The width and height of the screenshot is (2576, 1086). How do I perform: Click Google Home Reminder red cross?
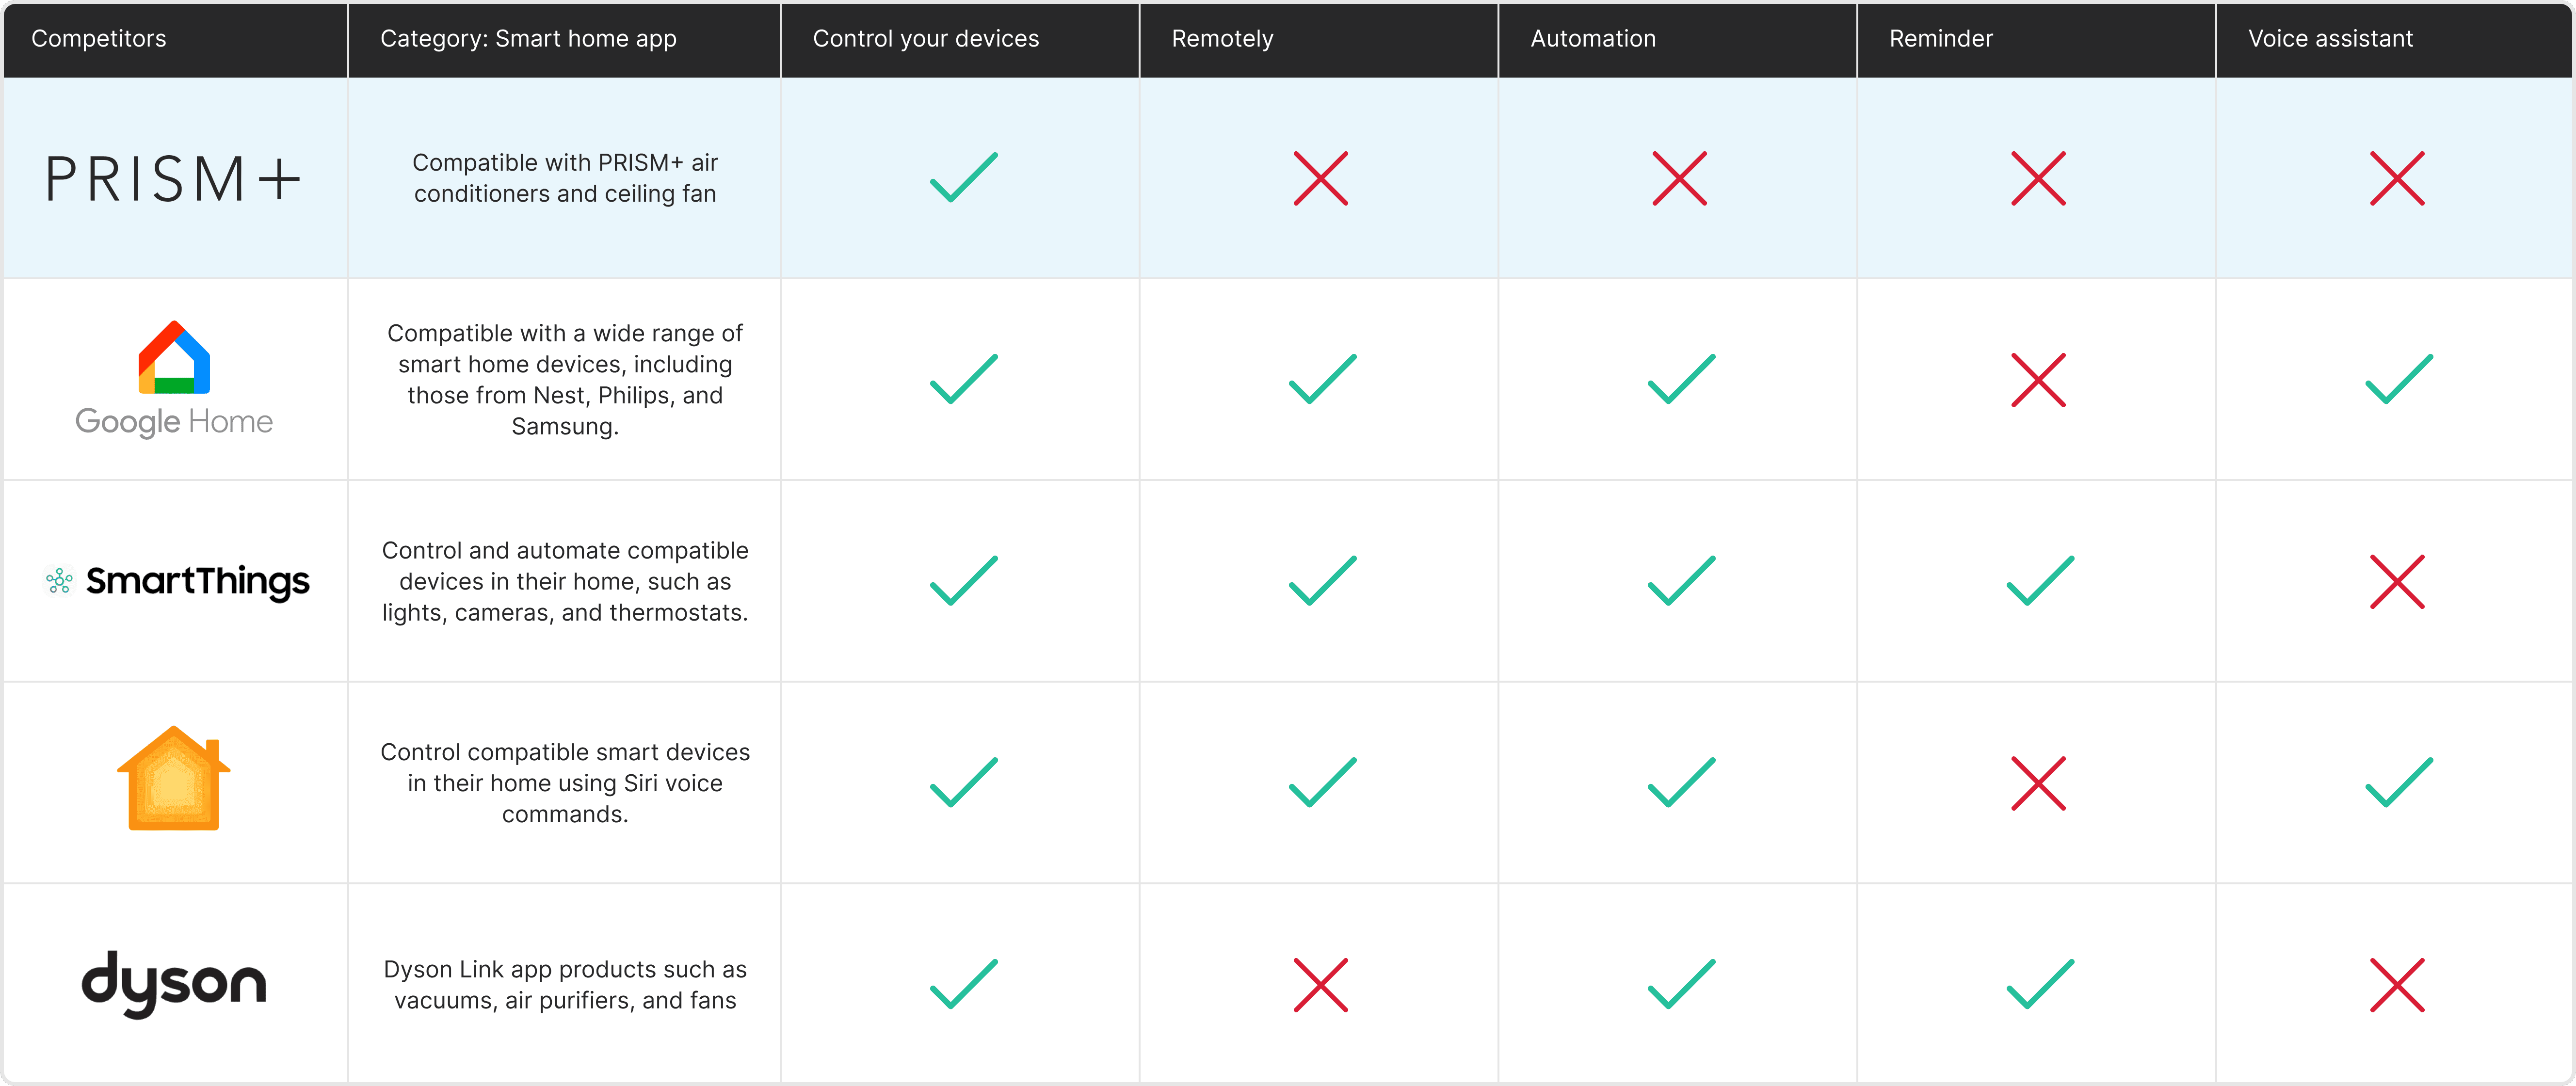2039,380
